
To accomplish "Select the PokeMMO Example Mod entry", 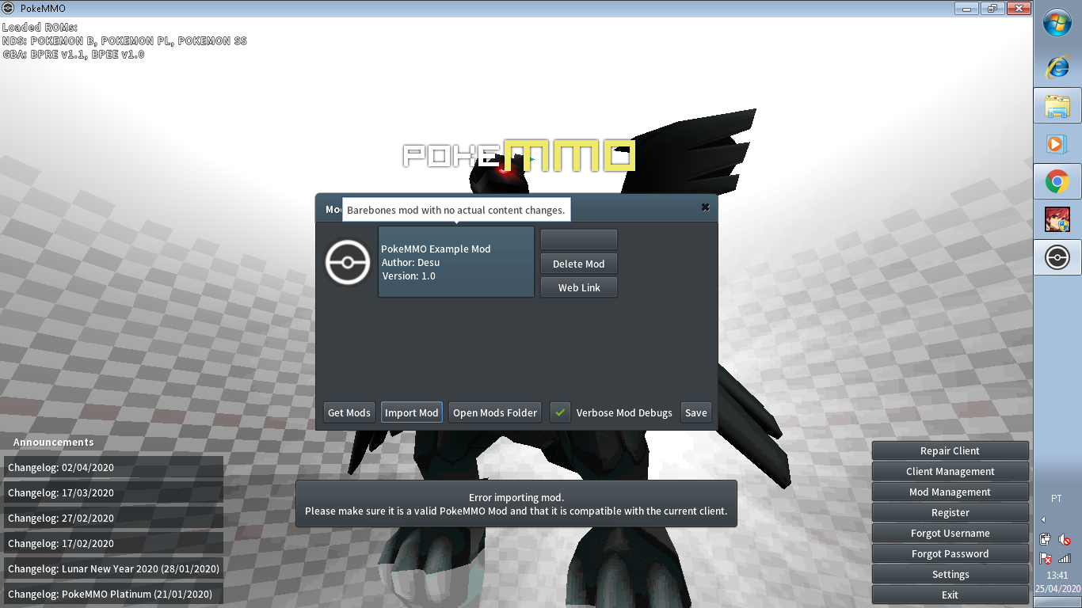I will coord(456,262).
